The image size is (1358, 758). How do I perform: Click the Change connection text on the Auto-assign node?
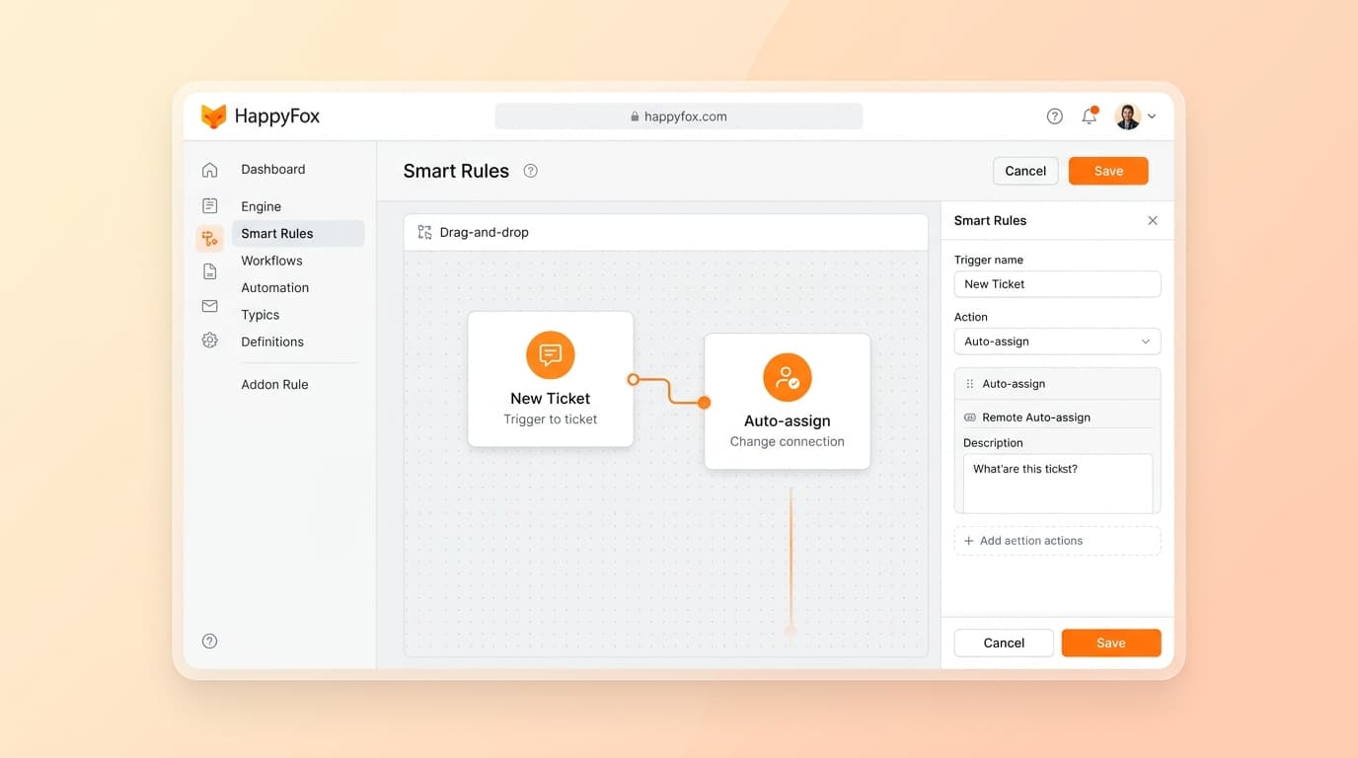pyautogui.click(x=788, y=441)
